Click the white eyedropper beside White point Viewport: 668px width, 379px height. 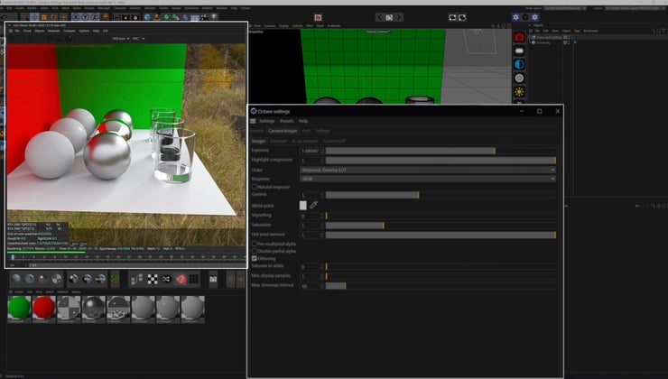click(x=313, y=205)
